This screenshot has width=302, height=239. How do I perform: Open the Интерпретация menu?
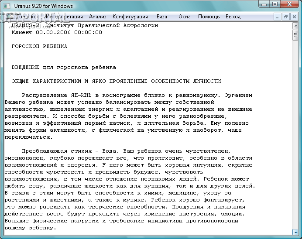[x=64, y=17]
